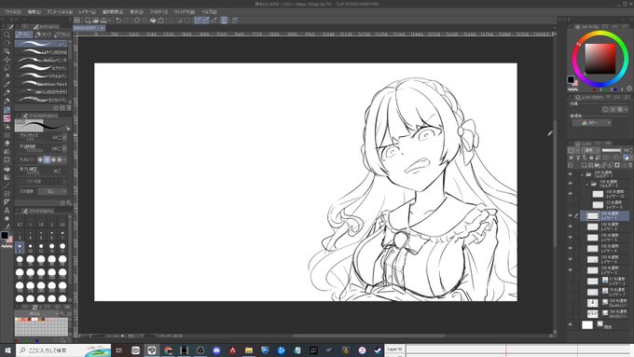
Task: Click the layer opacity slider
Action: tap(611, 150)
